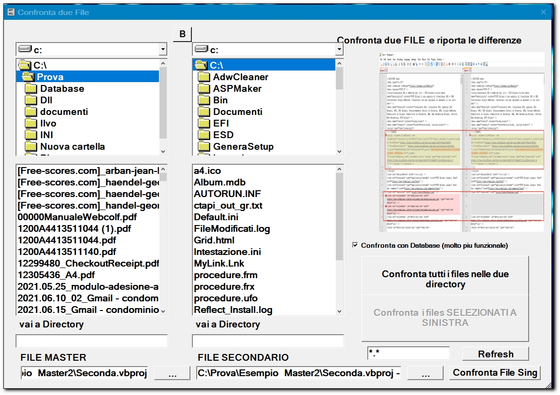This screenshot has height=395, width=560.
Task: Click the Database folder icon
Action: (31, 88)
